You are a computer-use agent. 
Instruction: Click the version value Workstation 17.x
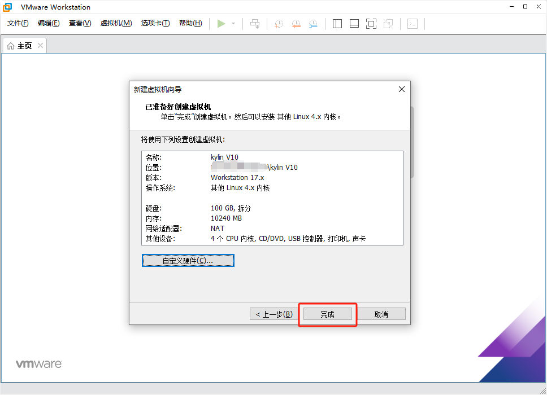237,178
